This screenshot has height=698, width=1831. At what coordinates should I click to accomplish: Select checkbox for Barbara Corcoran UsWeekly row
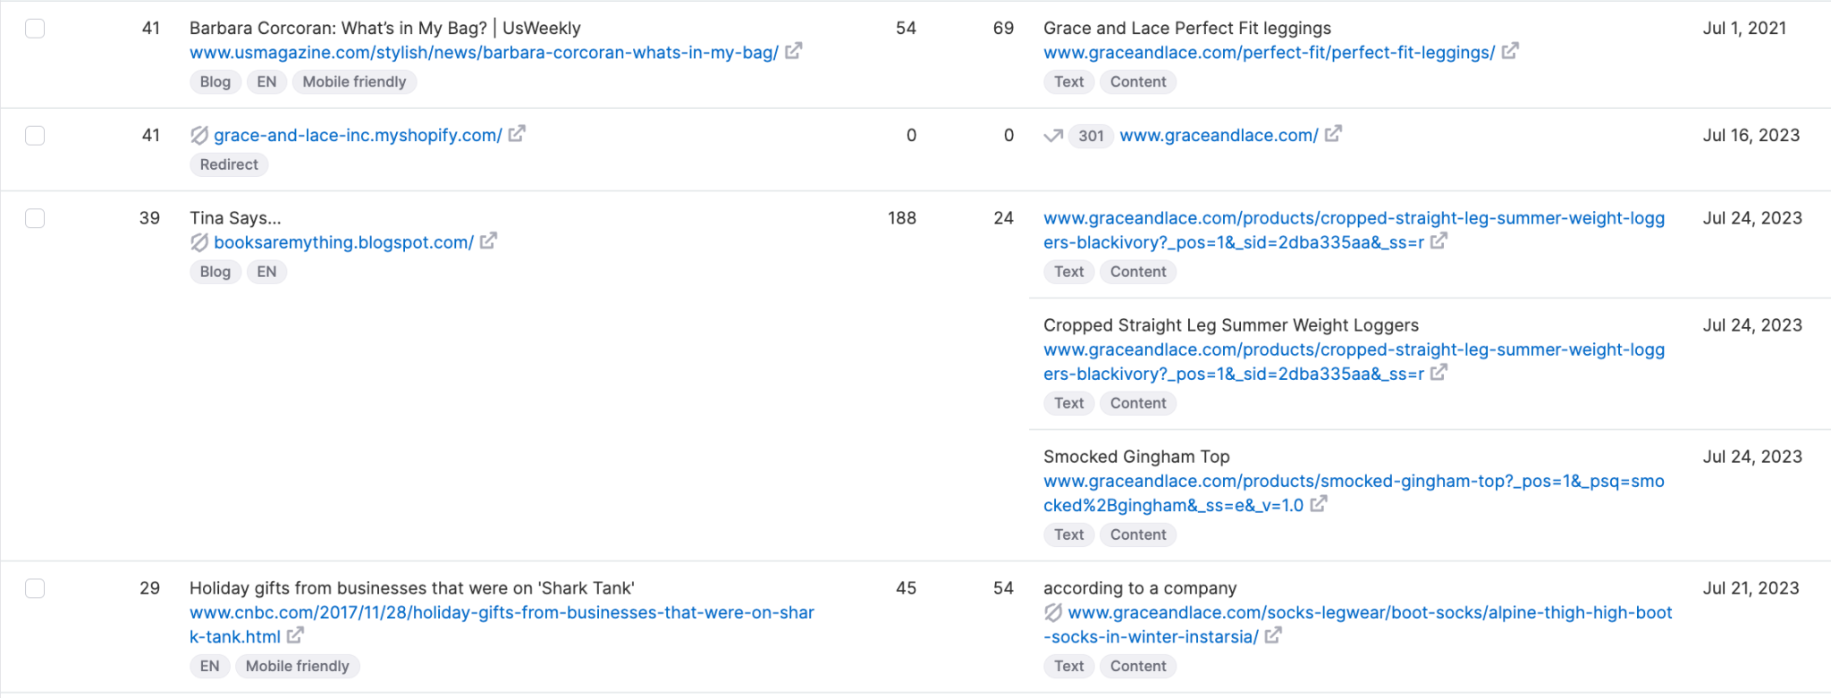coord(35,29)
